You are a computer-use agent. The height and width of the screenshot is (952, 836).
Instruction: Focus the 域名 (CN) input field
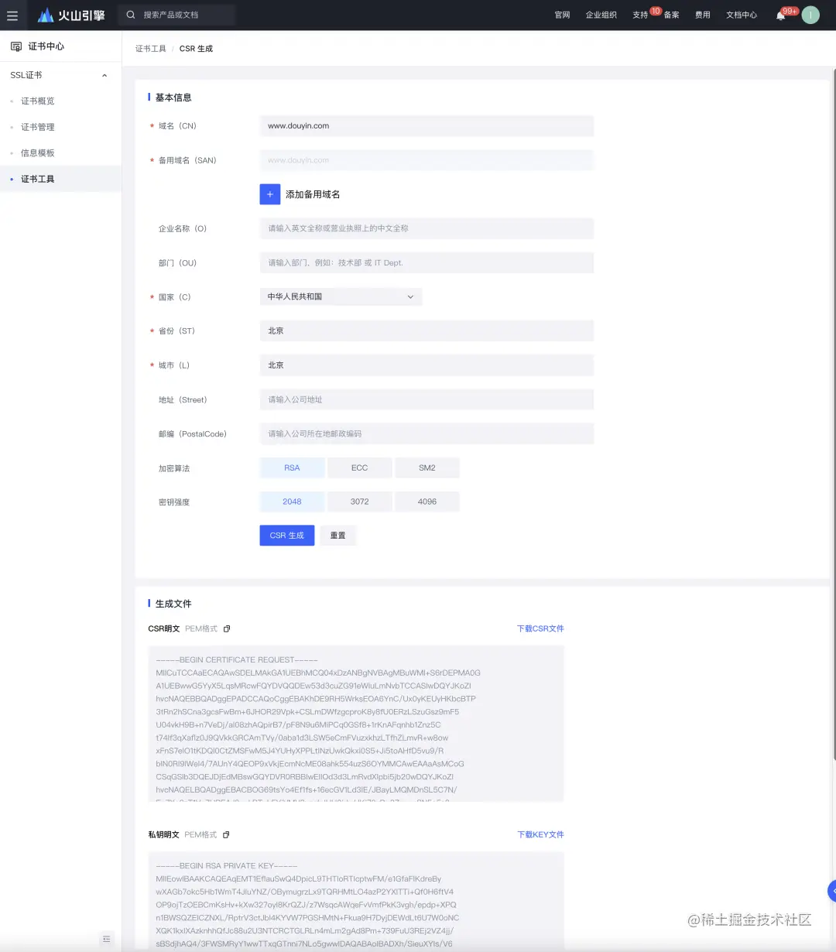(427, 126)
